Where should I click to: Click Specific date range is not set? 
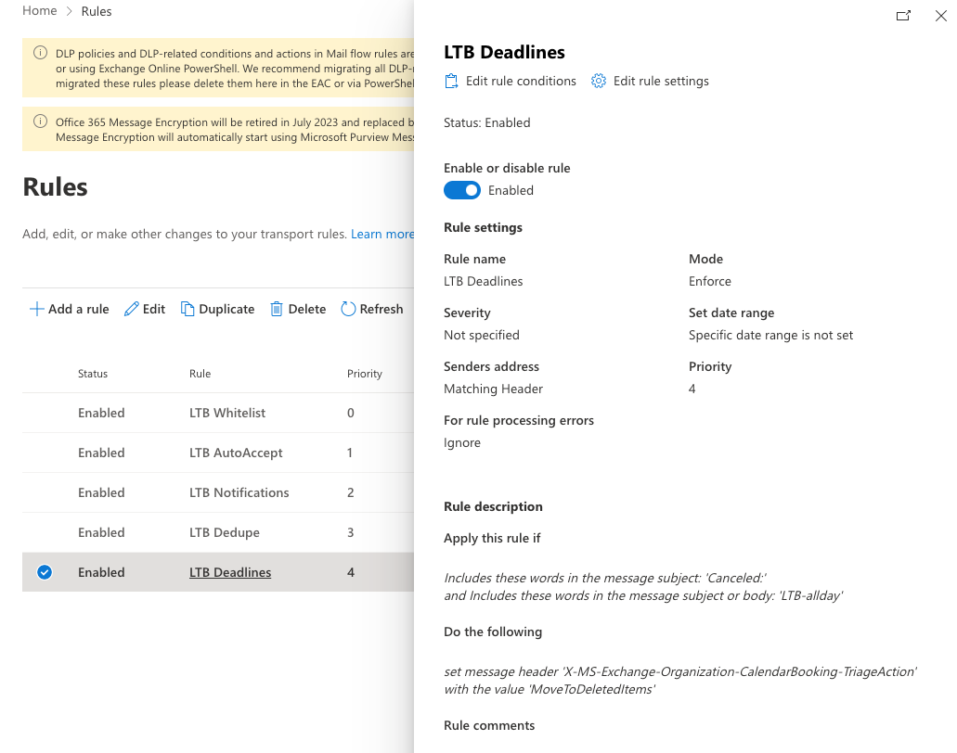(770, 335)
